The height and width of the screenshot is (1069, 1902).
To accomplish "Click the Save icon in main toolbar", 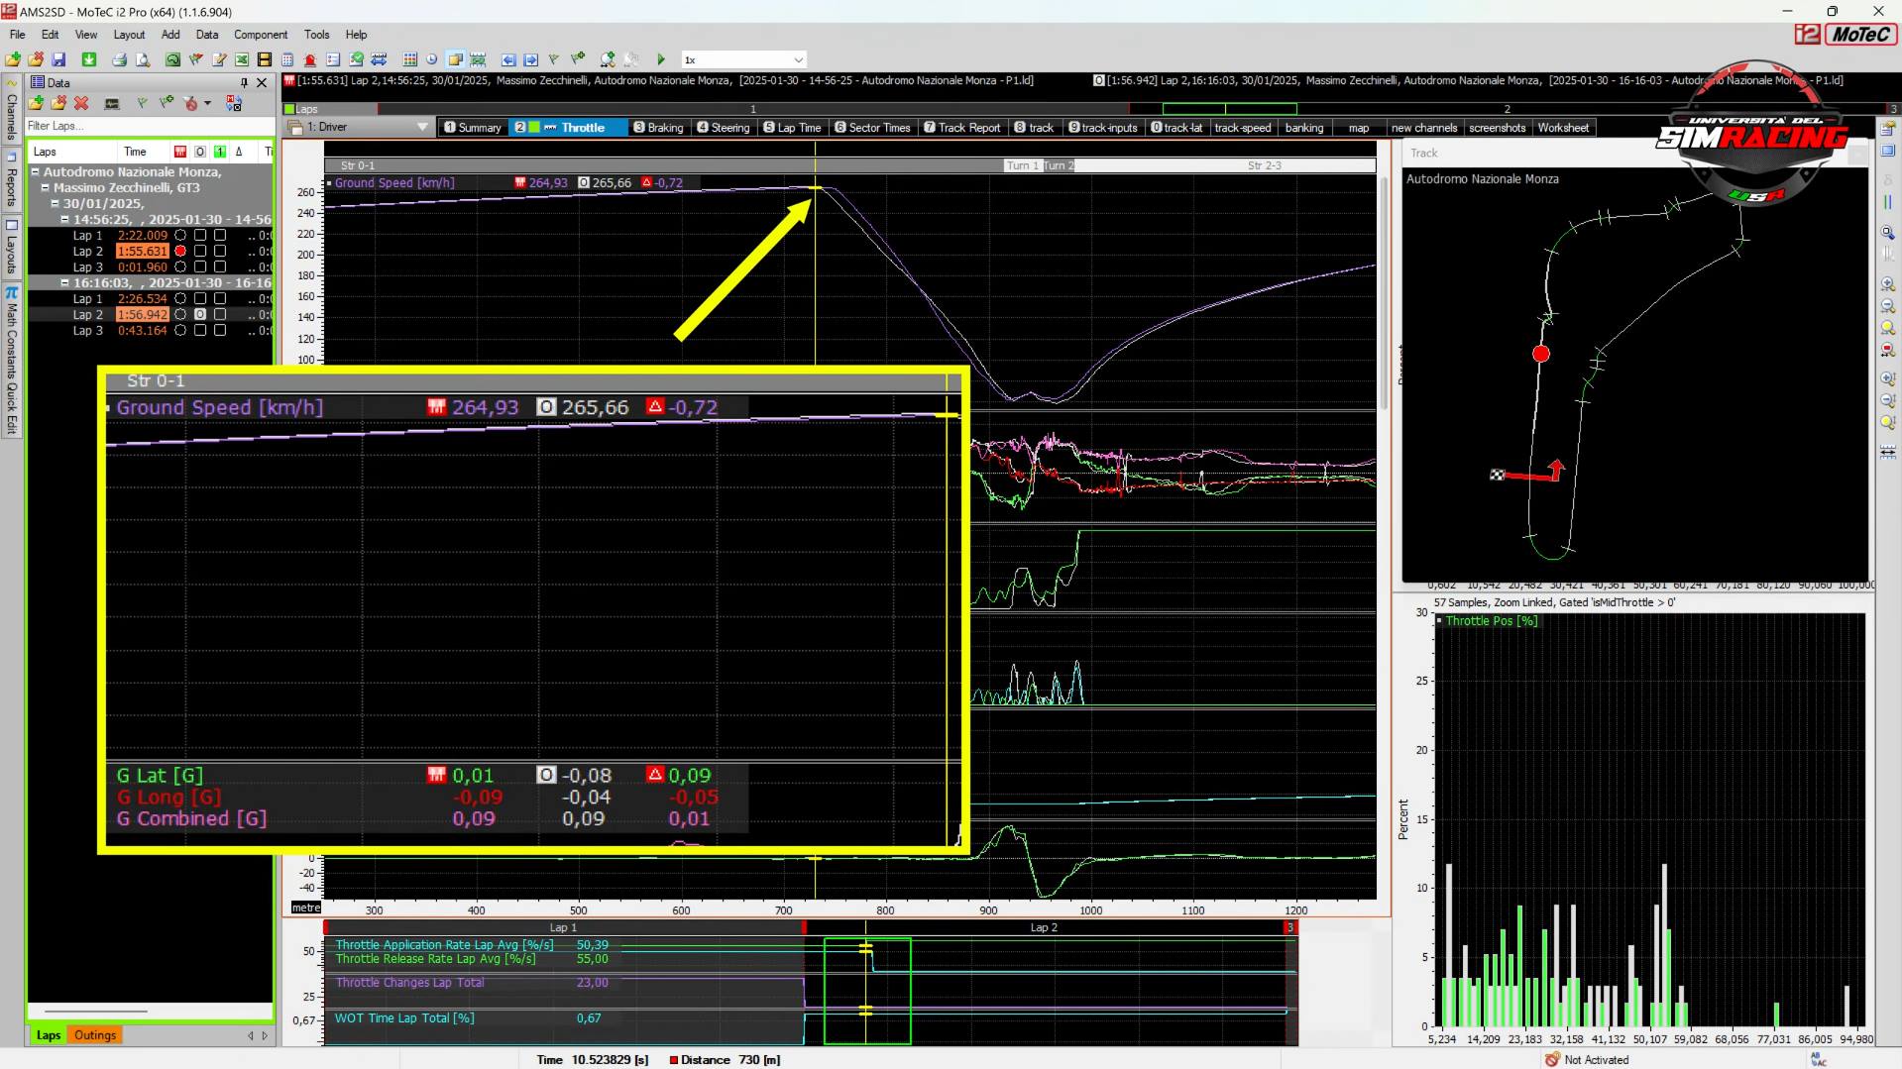I will (x=58, y=59).
